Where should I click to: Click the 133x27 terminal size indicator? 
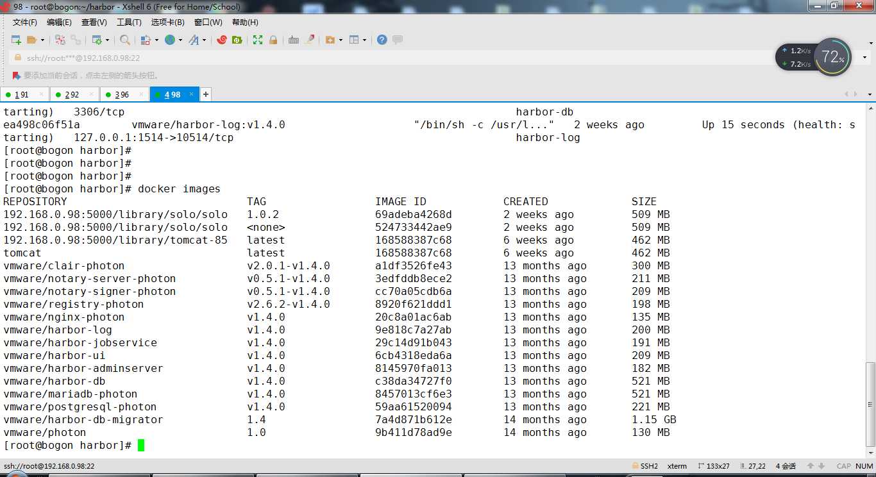tap(713, 466)
